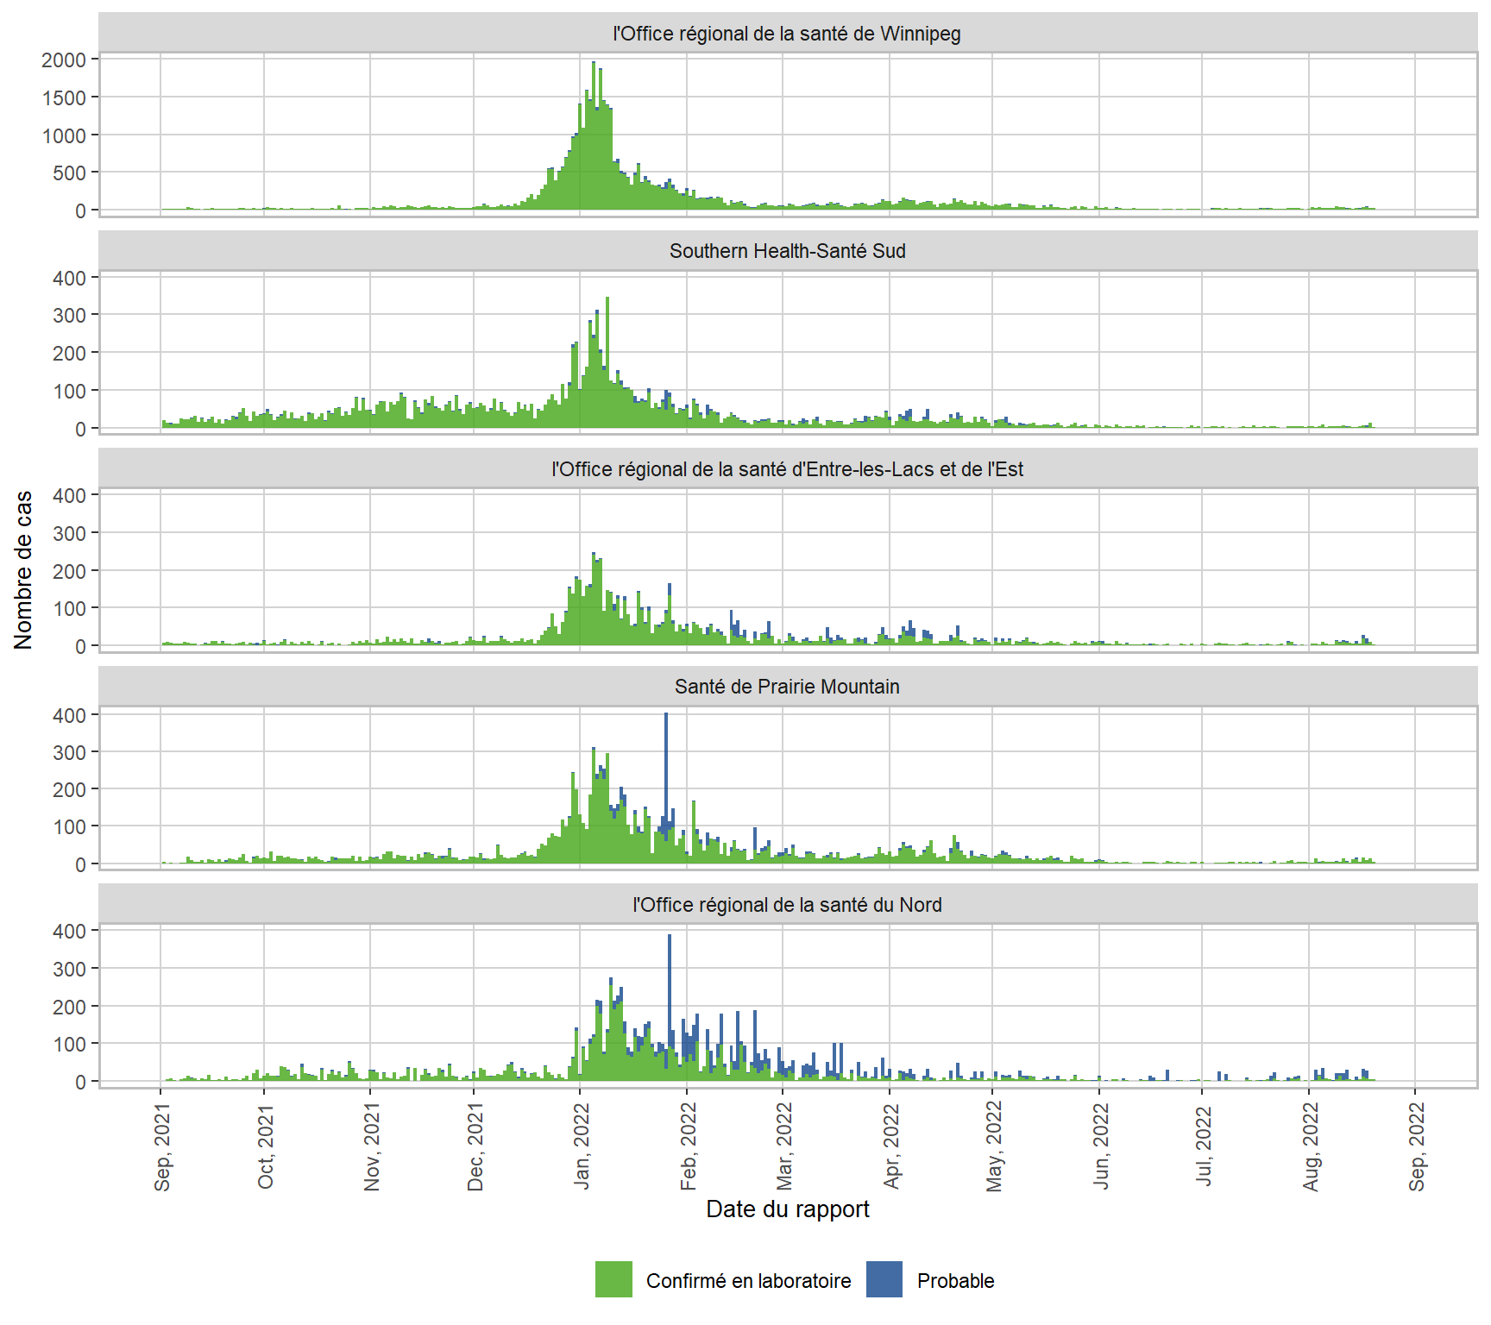The width and height of the screenshot is (1491, 1325).
Task: Click the Aug, 2022 date tick label
Action: [1311, 1146]
